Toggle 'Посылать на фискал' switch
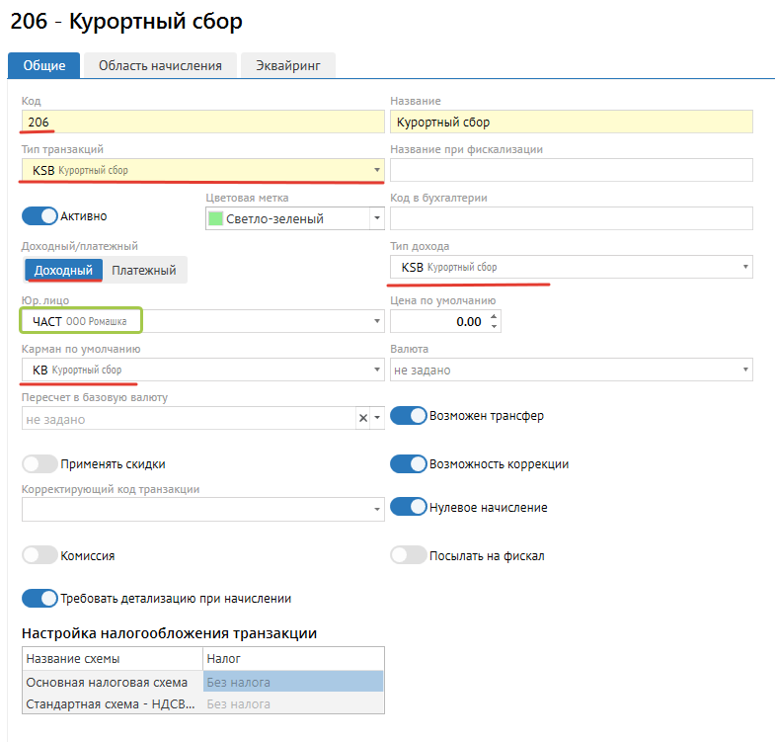This screenshot has height=742, width=775. click(408, 555)
